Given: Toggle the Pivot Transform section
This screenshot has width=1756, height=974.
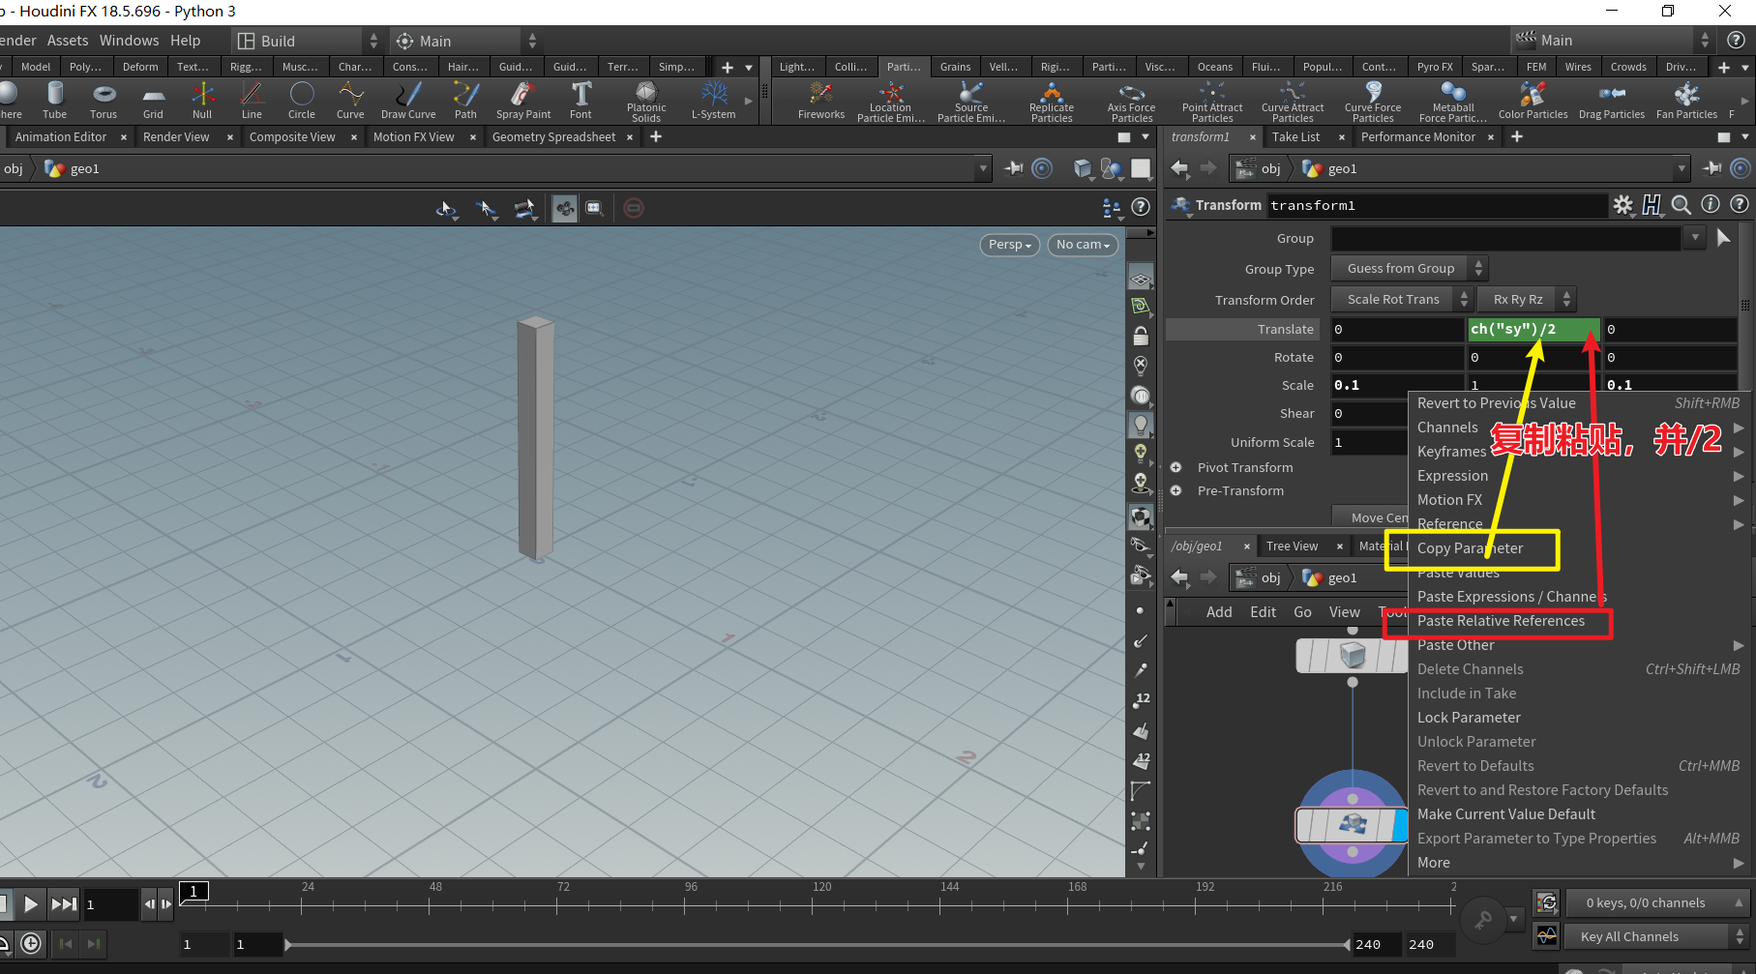Looking at the screenshot, I should click(x=1176, y=467).
